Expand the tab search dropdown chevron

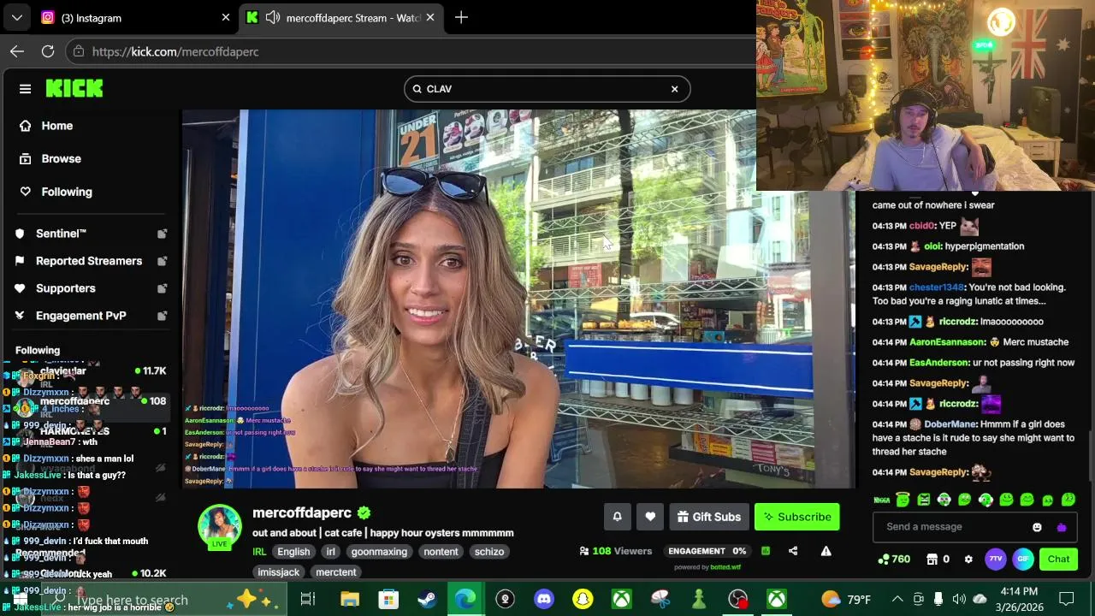pos(17,17)
